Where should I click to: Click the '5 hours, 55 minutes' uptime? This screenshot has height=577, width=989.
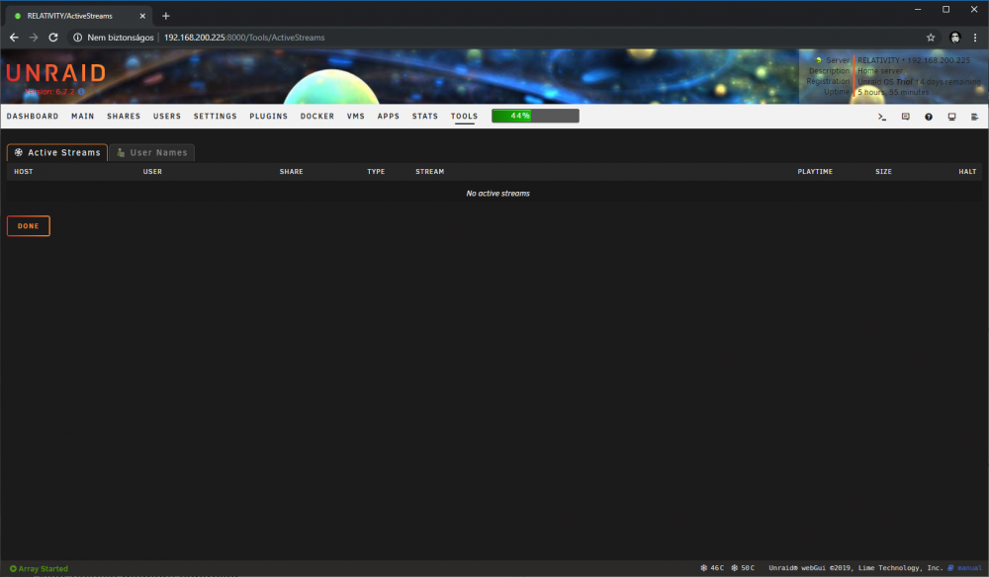coord(893,93)
